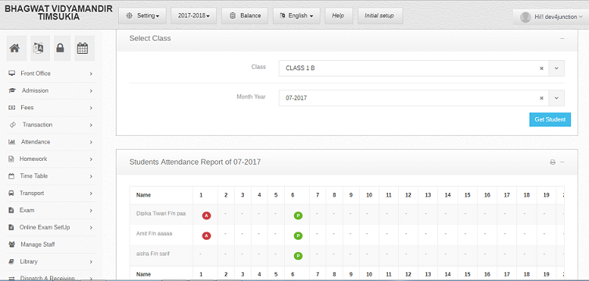Expand Homework menu
589x281 pixels.
coord(50,159)
